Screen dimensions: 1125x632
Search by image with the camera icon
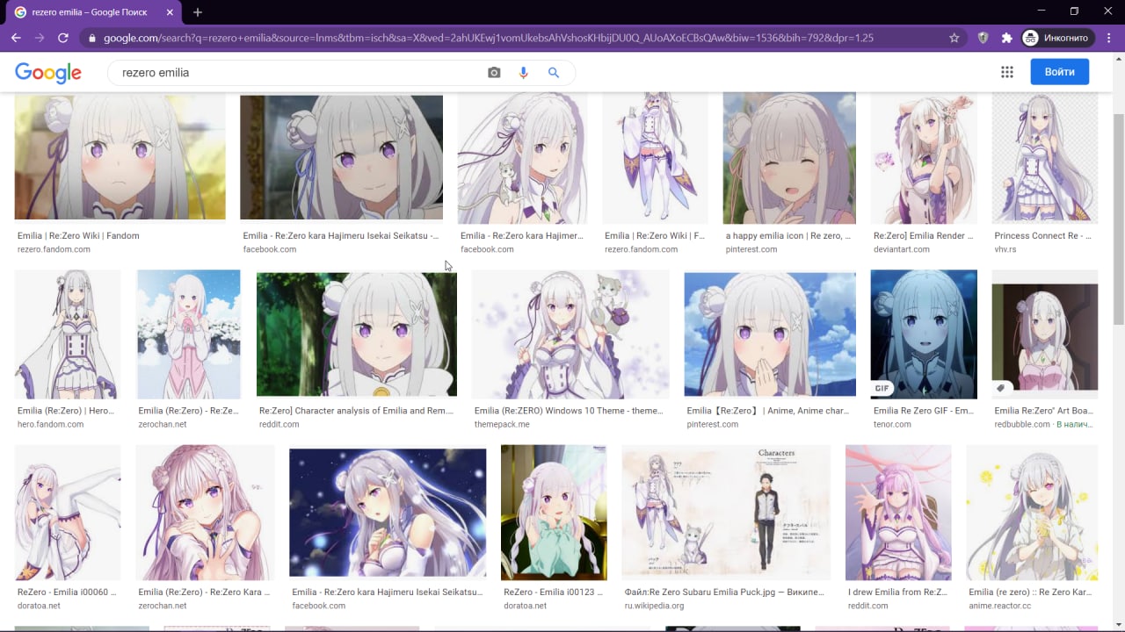pyautogui.click(x=494, y=73)
